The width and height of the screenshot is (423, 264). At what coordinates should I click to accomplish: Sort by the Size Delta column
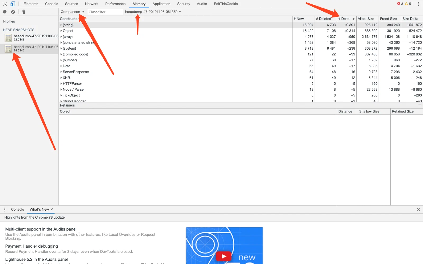point(412,19)
